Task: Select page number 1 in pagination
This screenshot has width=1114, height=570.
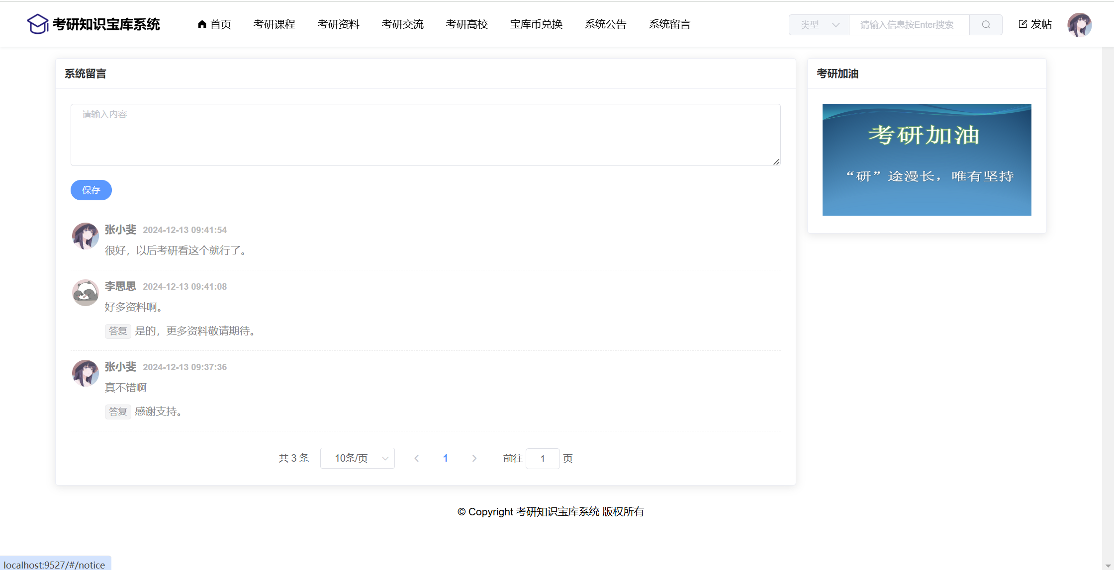Action: (446, 458)
